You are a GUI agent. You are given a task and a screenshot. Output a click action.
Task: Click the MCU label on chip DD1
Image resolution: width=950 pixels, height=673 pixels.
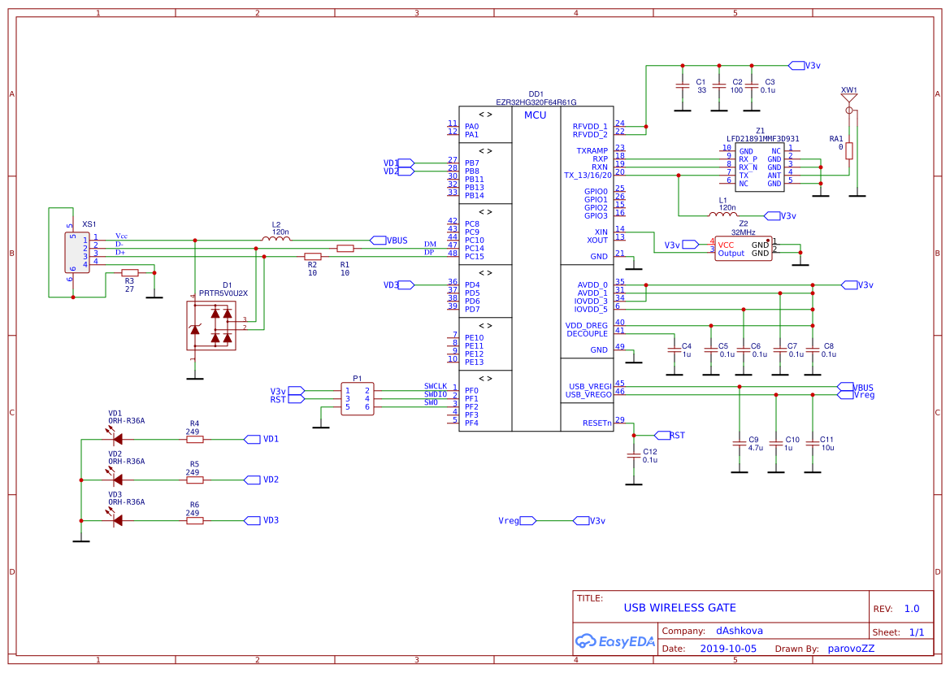point(536,115)
